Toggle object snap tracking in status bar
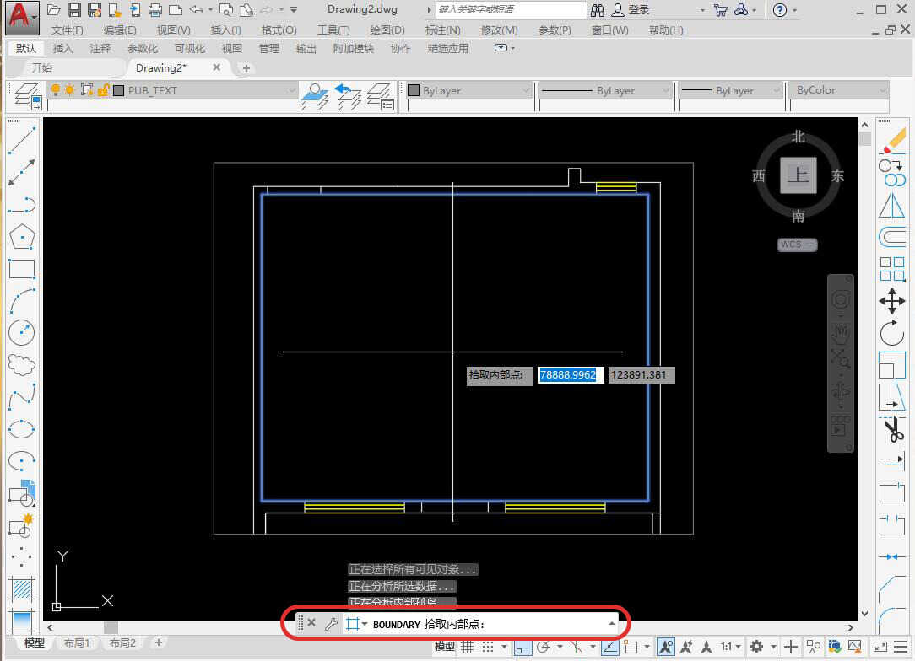 click(x=609, y=647)
